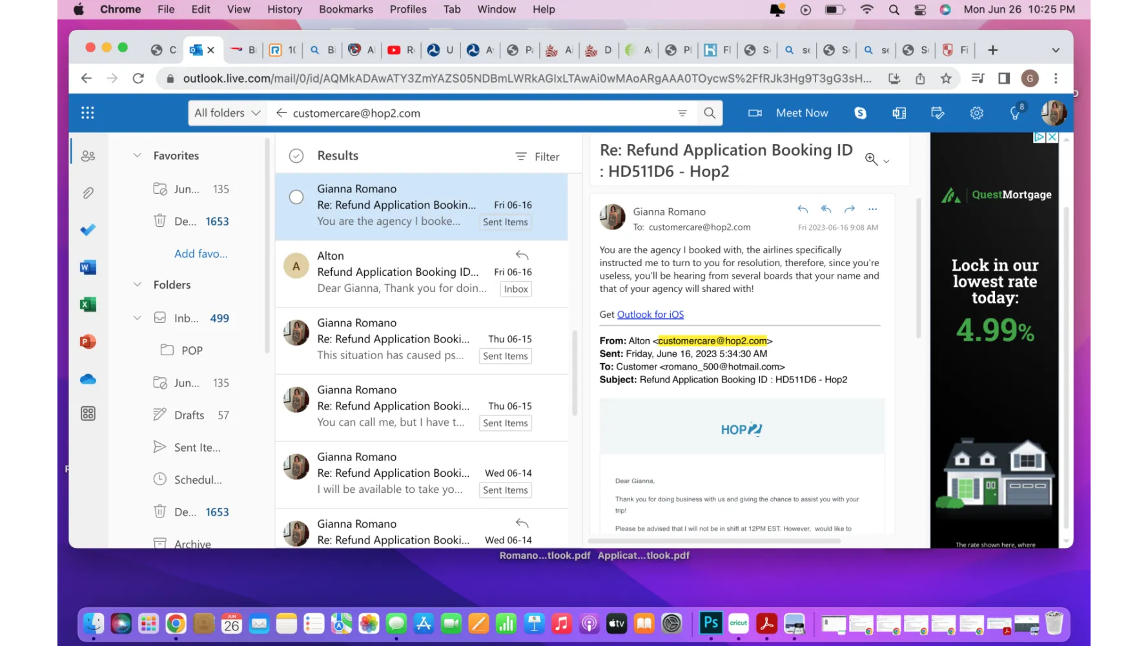This screenshot has width=1148, height=646.
Task: Open the OneNote feed icon
Action: 899,113
